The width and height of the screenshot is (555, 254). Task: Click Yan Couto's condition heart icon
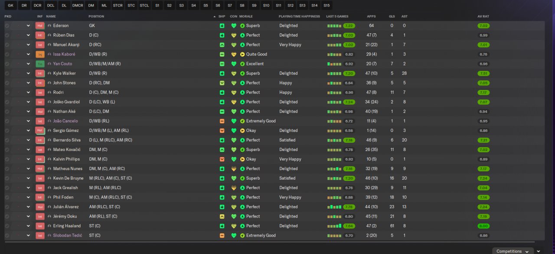tap(234, 64)
